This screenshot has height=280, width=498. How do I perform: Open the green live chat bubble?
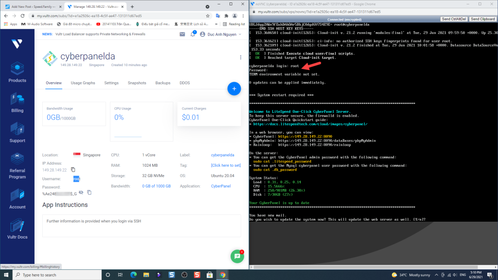click(x=237, y=256)
